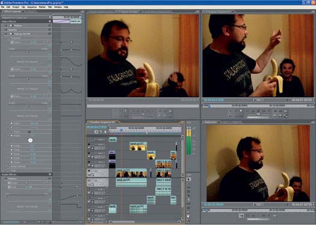Expand the Volume effect under Audio Effects

click(x=3, y=179)
